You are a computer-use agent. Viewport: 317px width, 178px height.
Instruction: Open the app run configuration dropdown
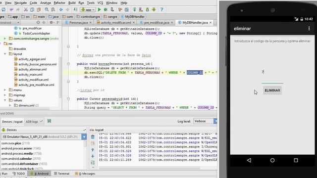pyautogui.click(x=88, y=9)
